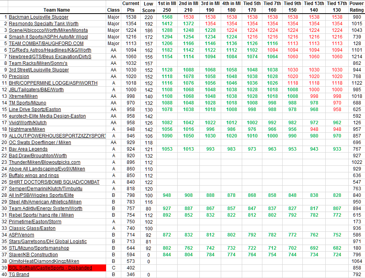Open Line Drive Sportz/Easton link
The width and height of the screenshot is (365, 278).
point(35,109)
